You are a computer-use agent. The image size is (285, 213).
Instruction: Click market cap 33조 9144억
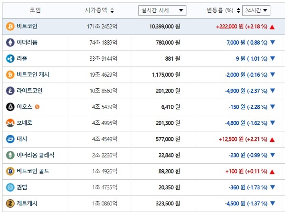click(103, 59)
